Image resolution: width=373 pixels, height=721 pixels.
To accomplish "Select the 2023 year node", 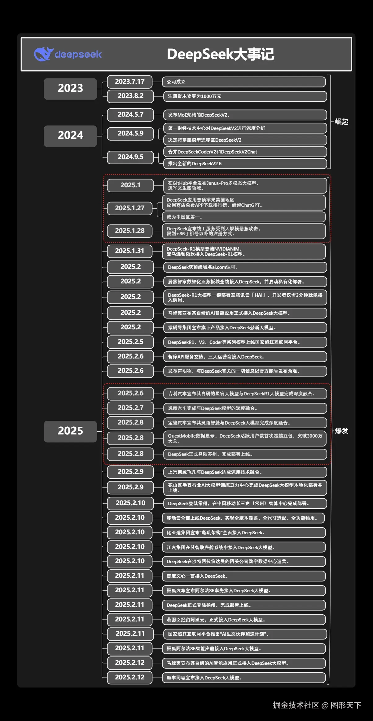I will (x=70, y=89).
